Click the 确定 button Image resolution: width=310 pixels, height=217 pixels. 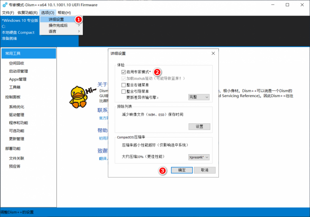(x=182, y=170)
